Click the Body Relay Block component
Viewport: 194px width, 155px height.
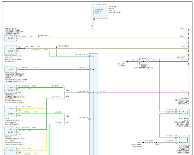(184, 113)
